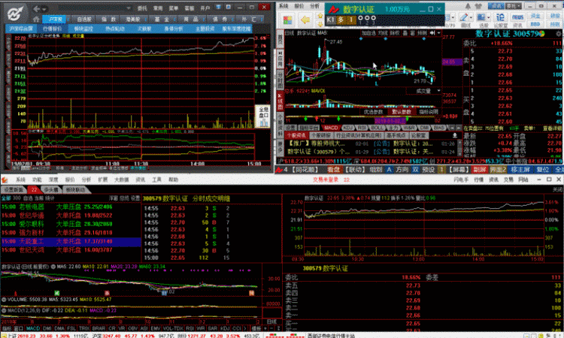Switch to the 自选股 tab in the top-left window
Screen dimensions: 564x338
[x=84, y=20]
